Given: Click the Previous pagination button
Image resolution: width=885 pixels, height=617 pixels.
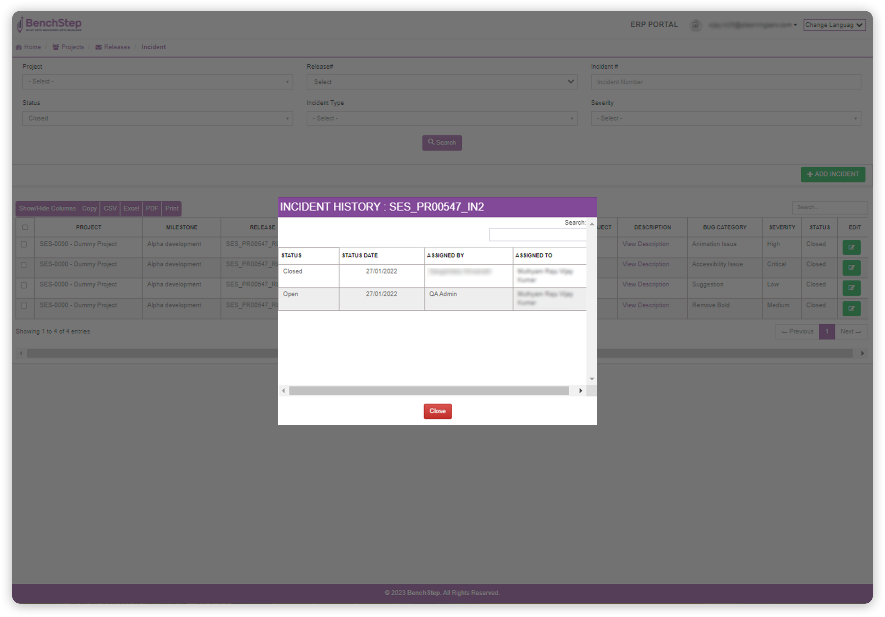Looking at the screenshot, I should click(x=797, y=331).
